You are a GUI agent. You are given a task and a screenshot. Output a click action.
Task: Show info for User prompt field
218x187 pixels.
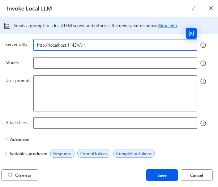pos(203,81)
